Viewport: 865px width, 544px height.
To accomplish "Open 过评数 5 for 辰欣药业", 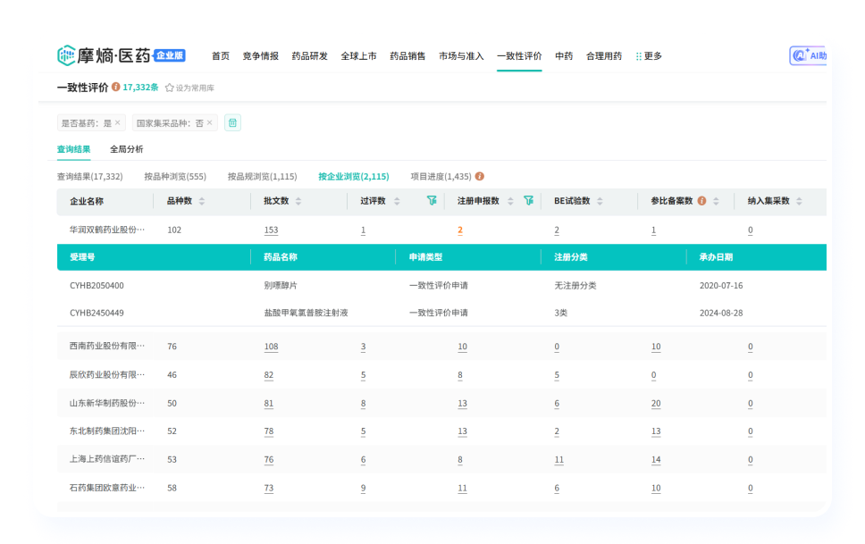I will (363, 375).
